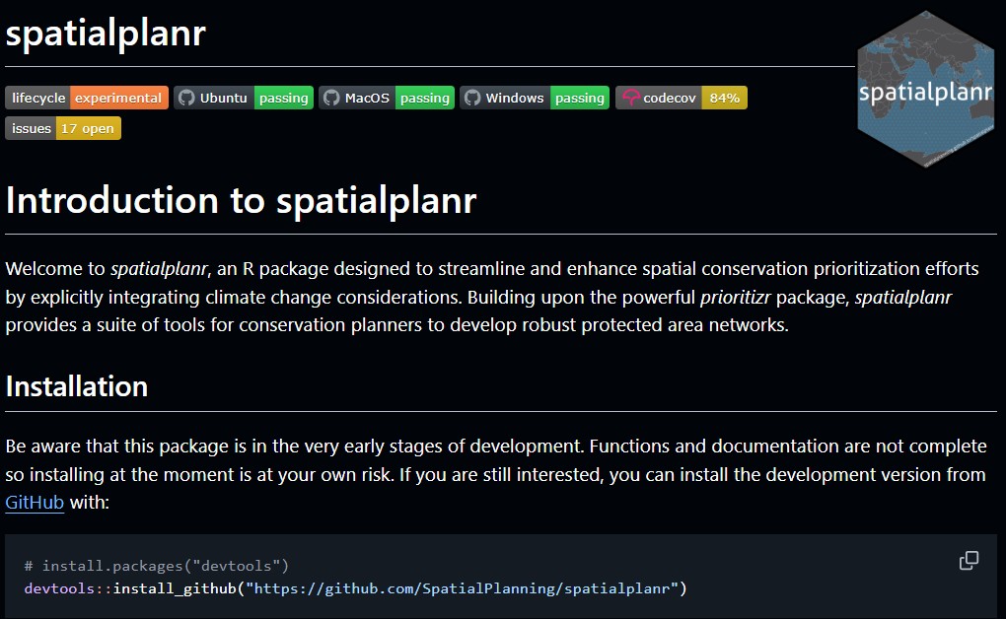Click the repository URL string in code
Screen dimensions: 1006x619
click(x=462, y=588)
